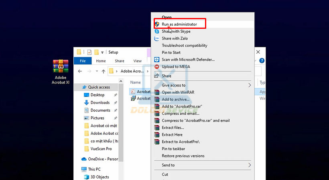Viewport: 329px width, 180px height.
Task: Click the Explorer Forward arrow
Action: (x=89, y=71)
